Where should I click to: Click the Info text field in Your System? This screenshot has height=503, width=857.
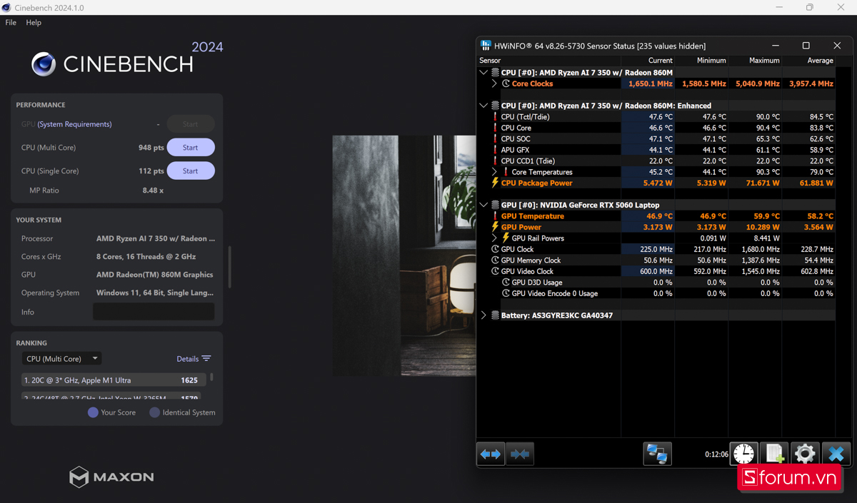(154, 312)
